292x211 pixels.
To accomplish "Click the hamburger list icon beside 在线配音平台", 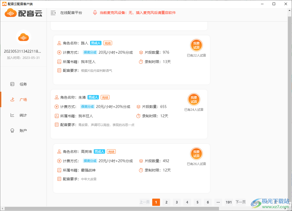I will coord(53,12).
